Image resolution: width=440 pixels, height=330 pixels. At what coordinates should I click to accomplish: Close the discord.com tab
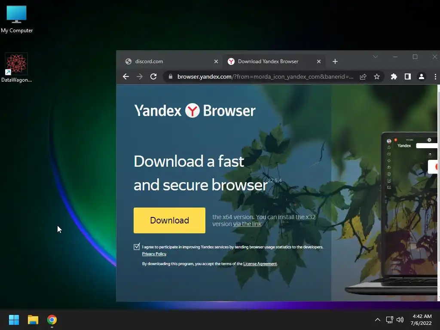pos(216,61)
